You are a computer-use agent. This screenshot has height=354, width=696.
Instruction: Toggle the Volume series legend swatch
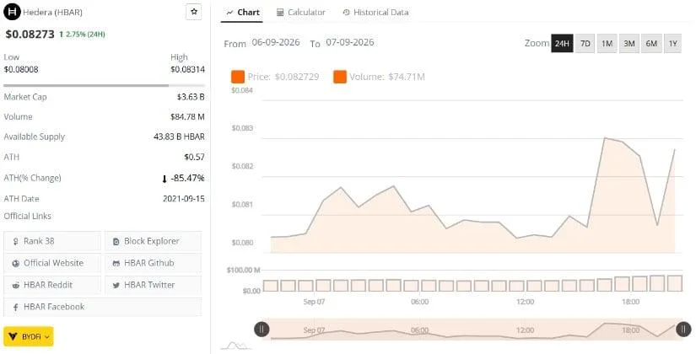pos(340,77)
